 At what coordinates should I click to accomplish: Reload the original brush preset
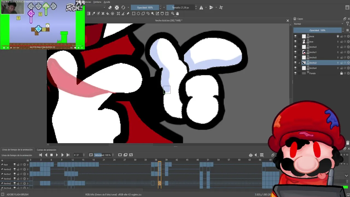pyautogui.click(x=123, y=8)
